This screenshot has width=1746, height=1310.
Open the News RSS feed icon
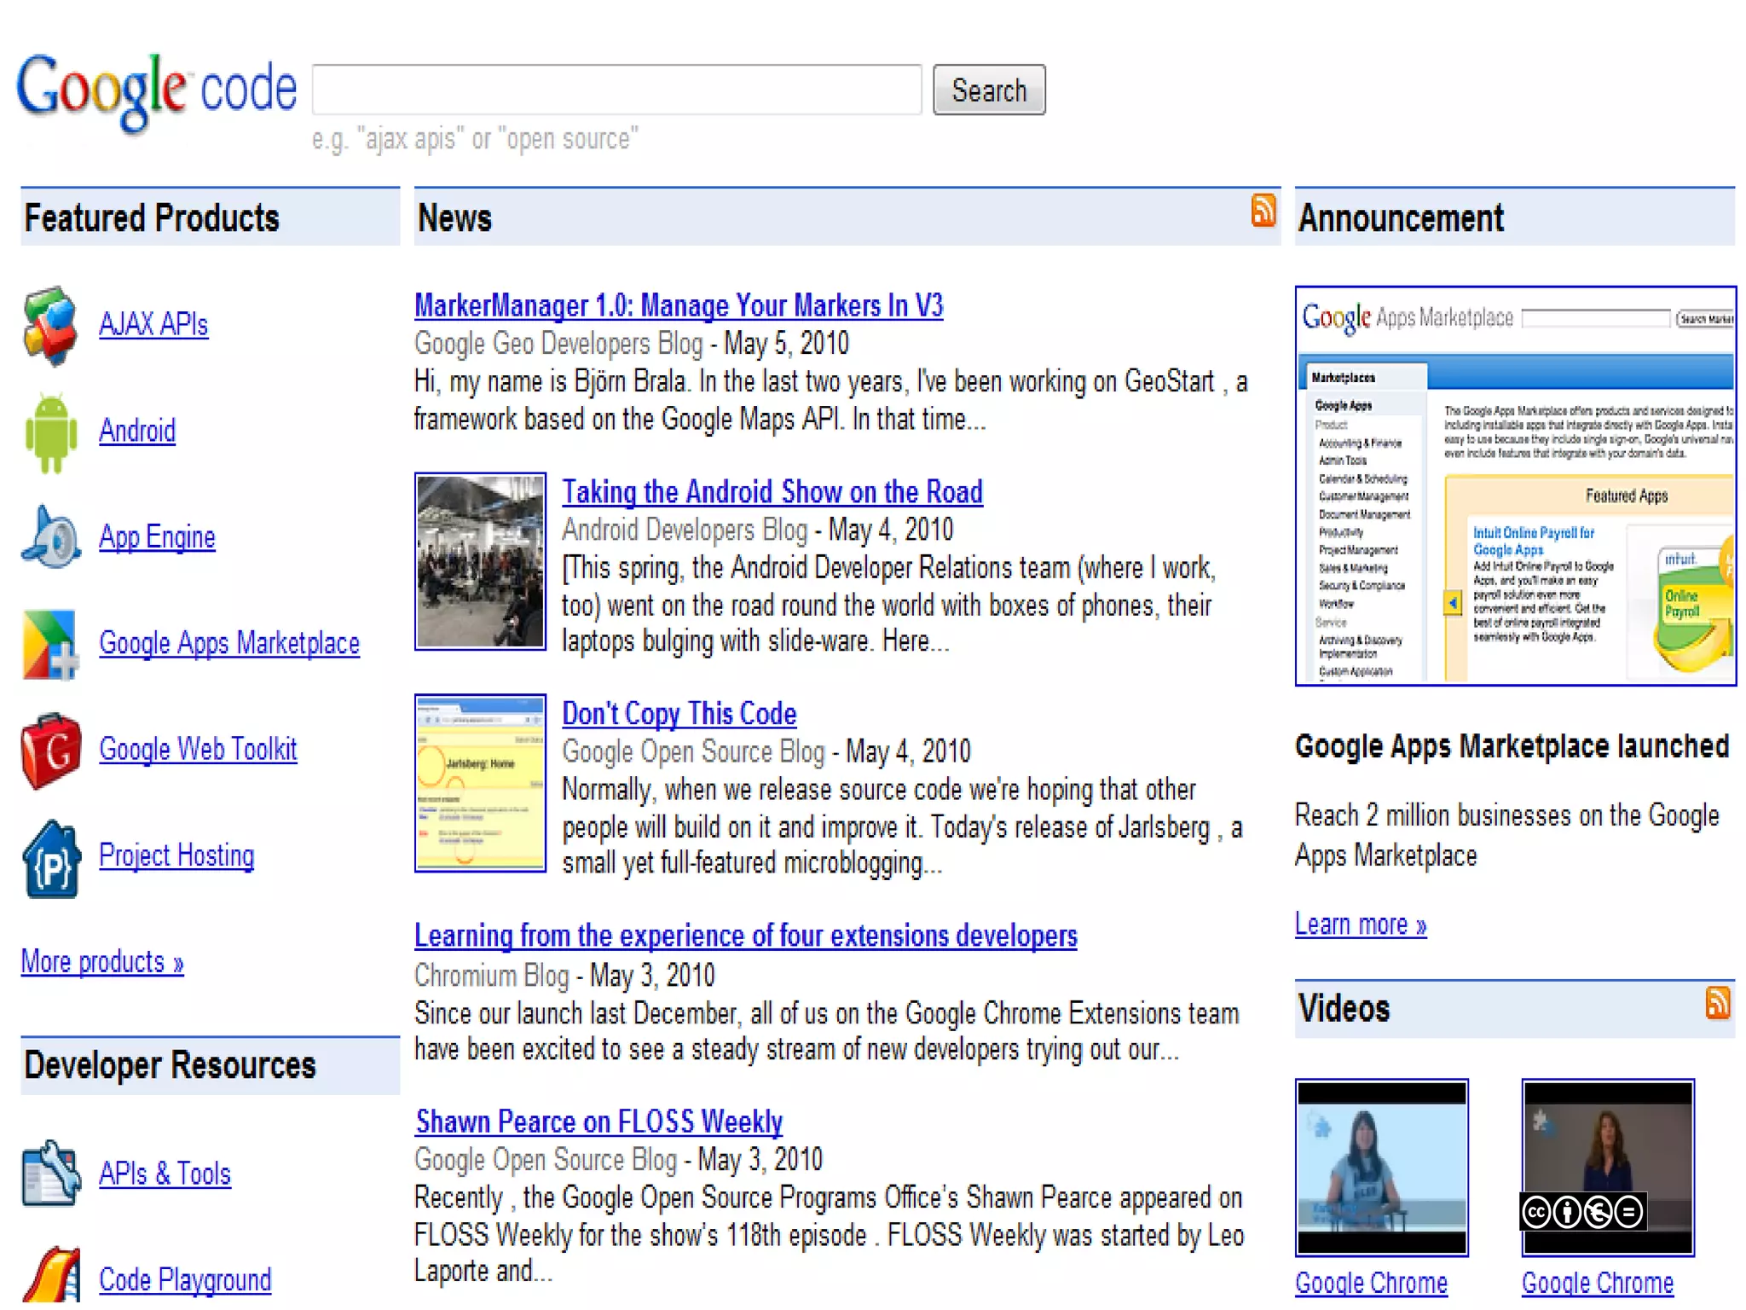(x=1263, y=211)
